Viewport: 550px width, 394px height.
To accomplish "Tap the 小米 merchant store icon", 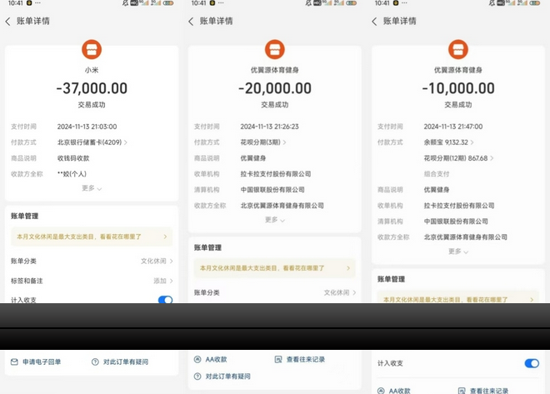I will click(92, 49).
